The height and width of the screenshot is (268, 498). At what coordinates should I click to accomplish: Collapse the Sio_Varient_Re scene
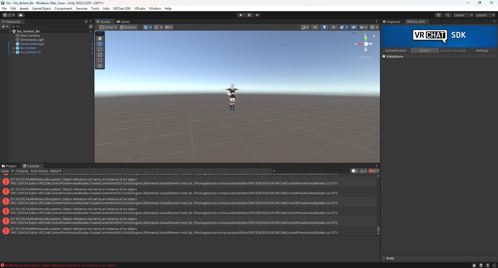(x=10, y=31)
